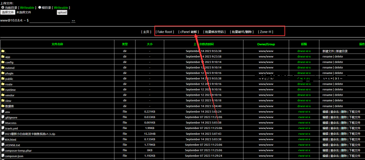
Task: Click the file icon beside .env
Action: 3,112
